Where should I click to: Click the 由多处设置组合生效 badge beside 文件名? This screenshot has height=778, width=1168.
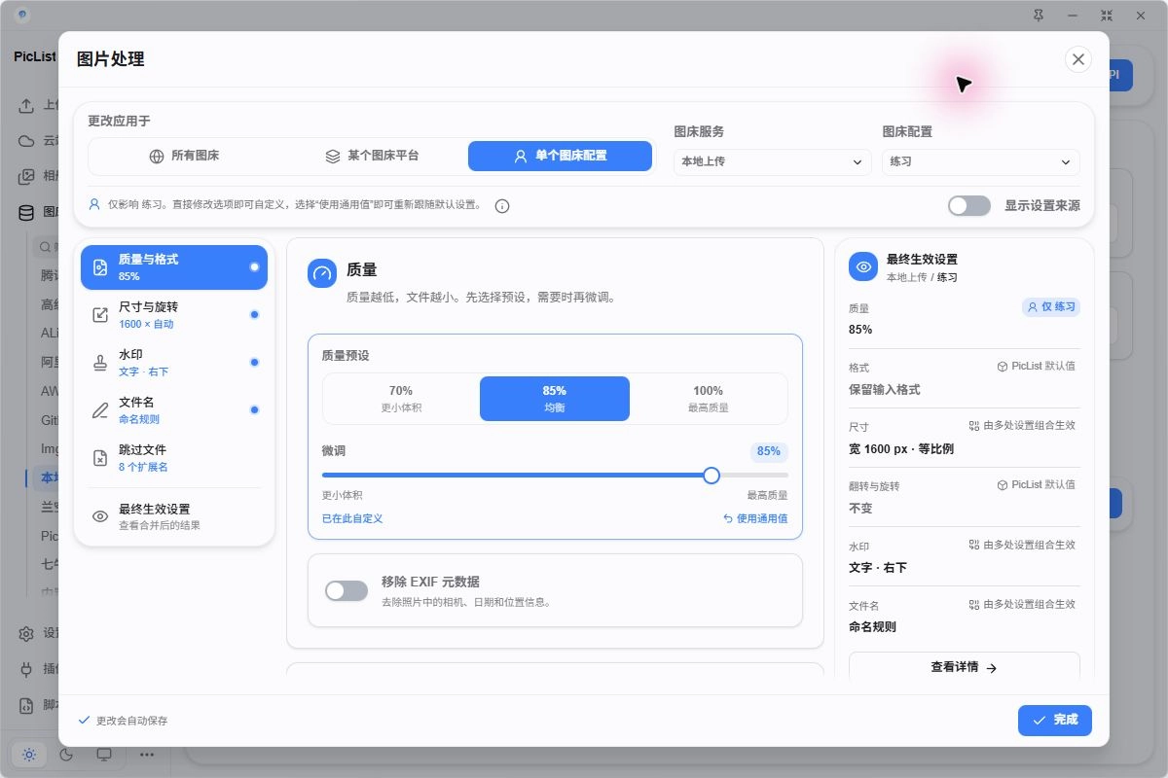[1023, 604]
